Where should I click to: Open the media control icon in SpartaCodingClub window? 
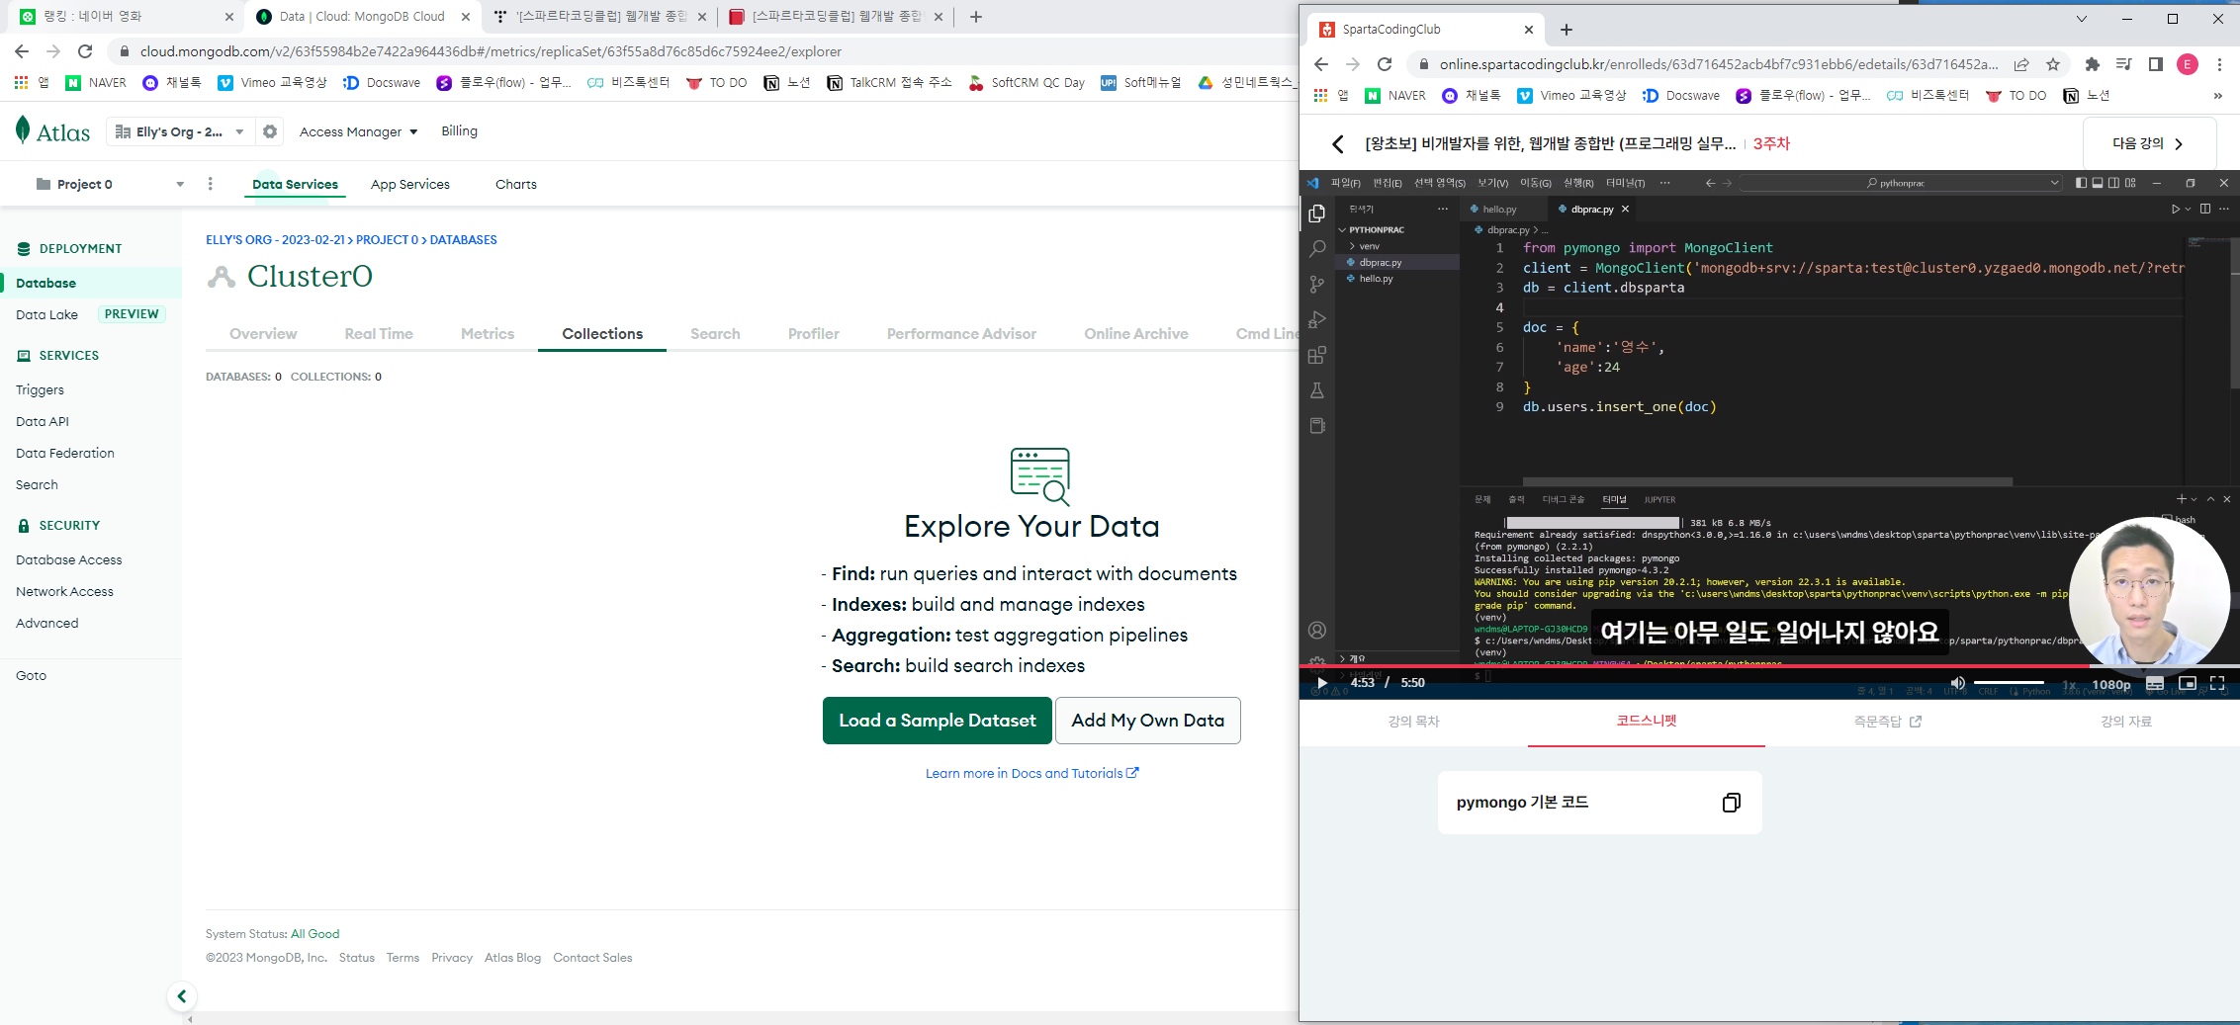click(2123, 64)
